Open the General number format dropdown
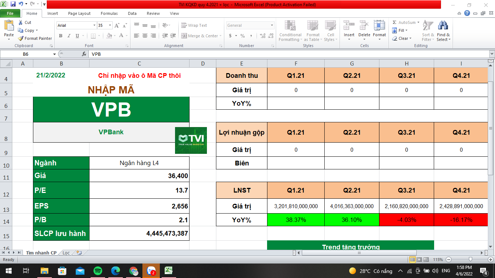 point(272,25)
